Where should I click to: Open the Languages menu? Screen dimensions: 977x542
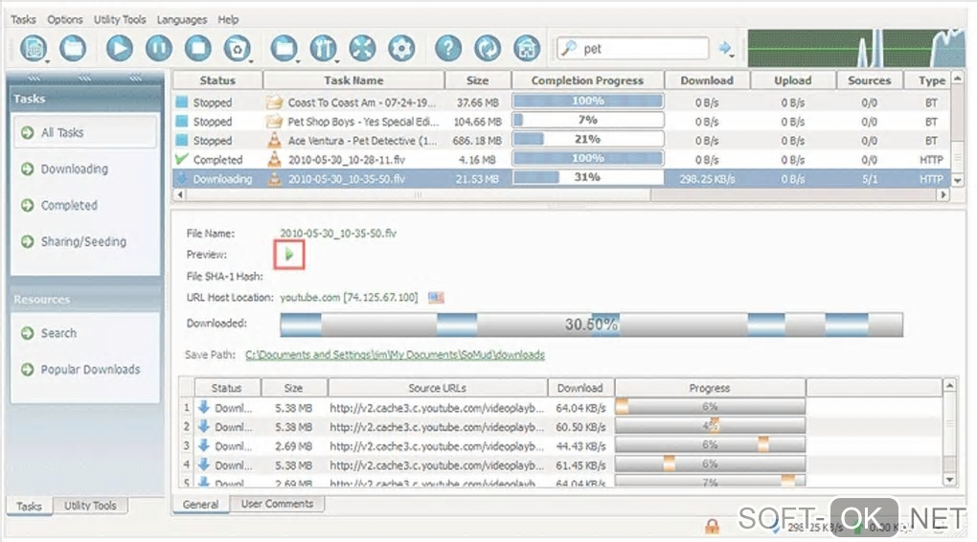coord(181,19)
